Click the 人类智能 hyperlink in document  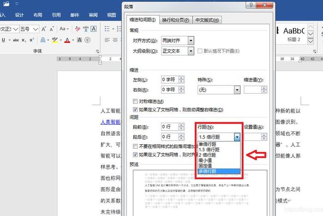click(110, 122)
